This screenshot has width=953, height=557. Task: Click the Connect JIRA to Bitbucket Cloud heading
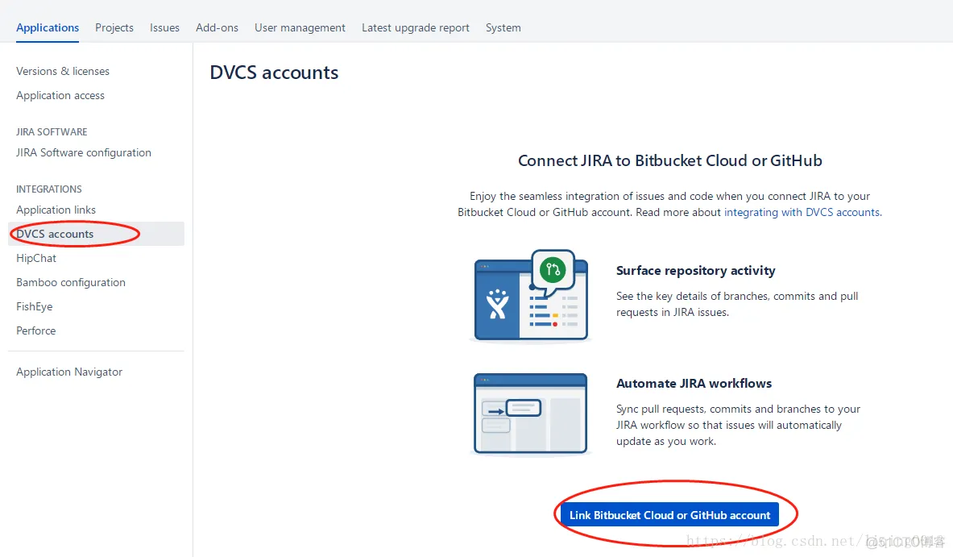(x=669, y=160)
